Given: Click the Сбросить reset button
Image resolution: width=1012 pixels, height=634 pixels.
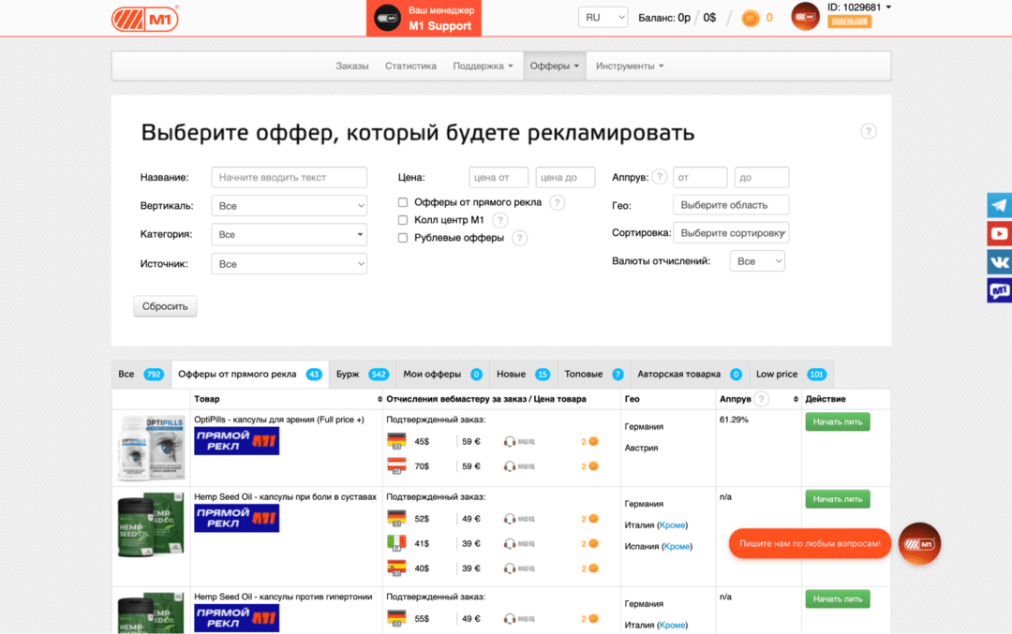Looking at the screenshot, I should [x=165, y=306].
